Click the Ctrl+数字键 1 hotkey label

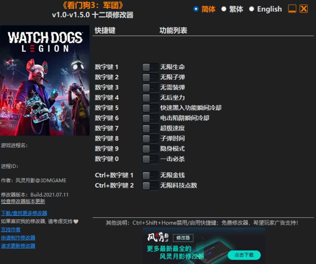click(114, 175)
